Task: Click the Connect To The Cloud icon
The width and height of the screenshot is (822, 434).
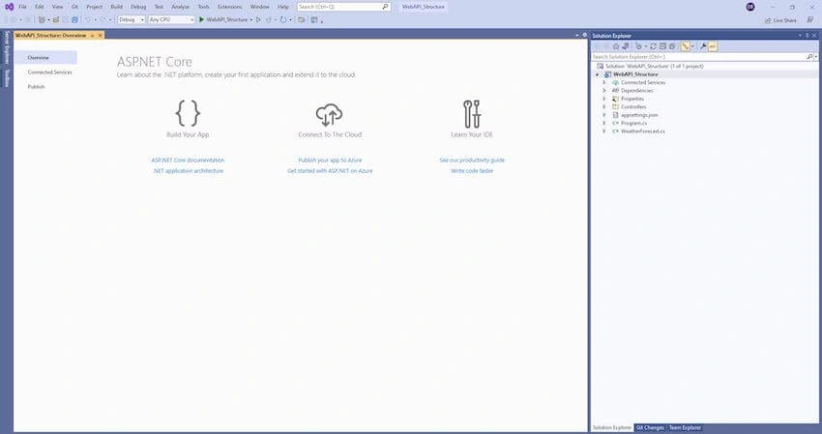Action: pos(329,115)
